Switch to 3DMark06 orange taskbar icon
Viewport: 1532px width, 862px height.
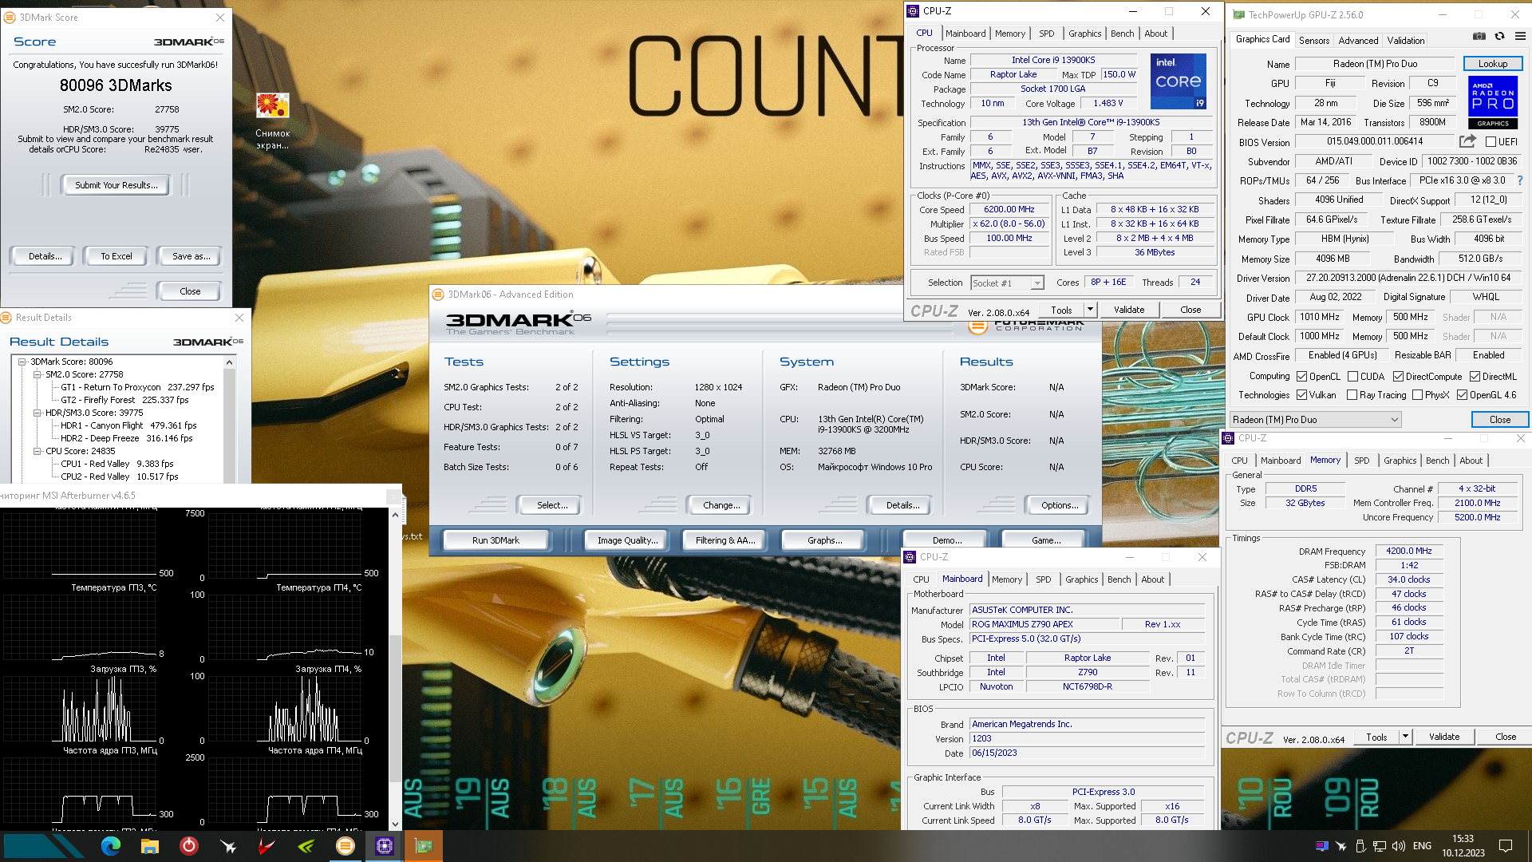(345, 846)
